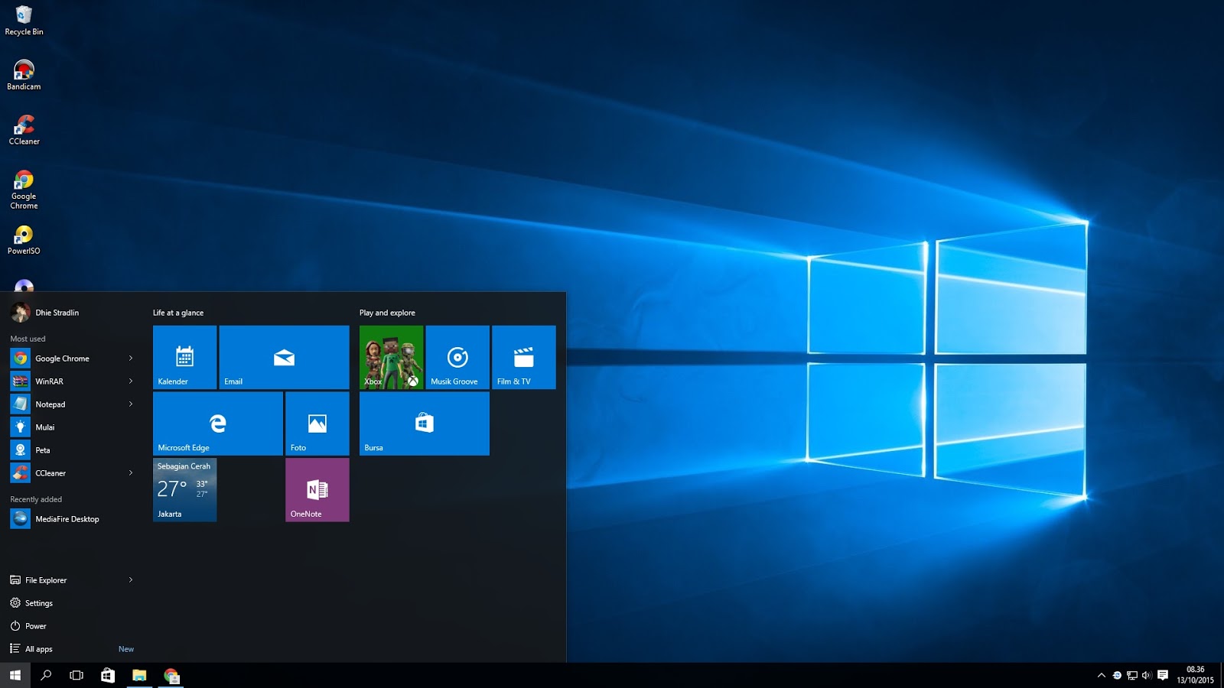Click the Windows Start button

point(15,675)
